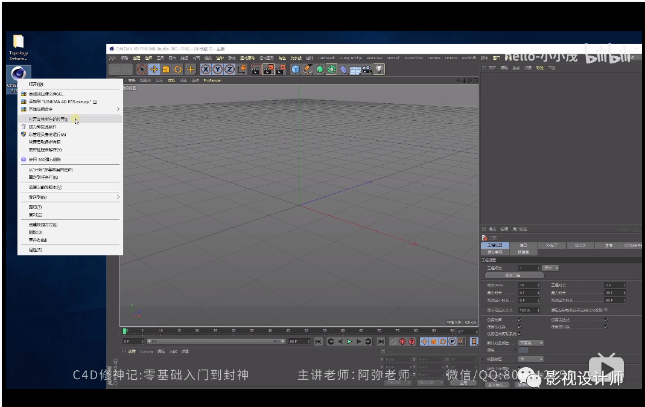
Task: Expand view clipping disclosure triangle
Action: point(483,359)
